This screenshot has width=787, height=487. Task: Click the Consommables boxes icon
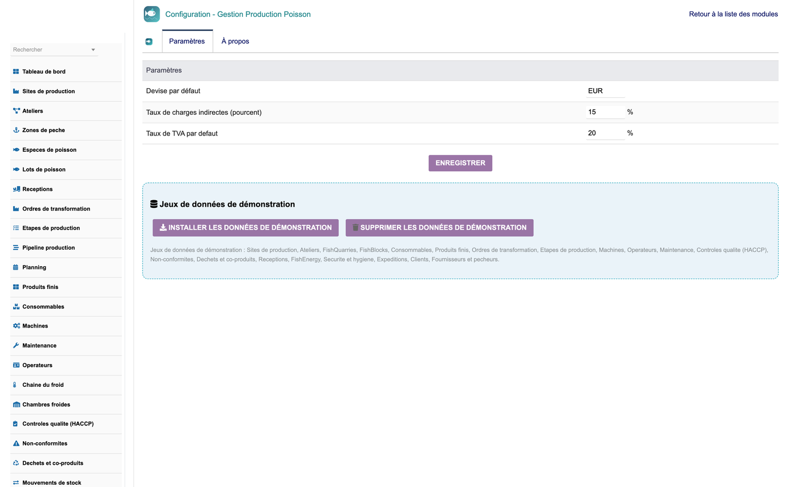pyautogui.click(x=16, y=306)
